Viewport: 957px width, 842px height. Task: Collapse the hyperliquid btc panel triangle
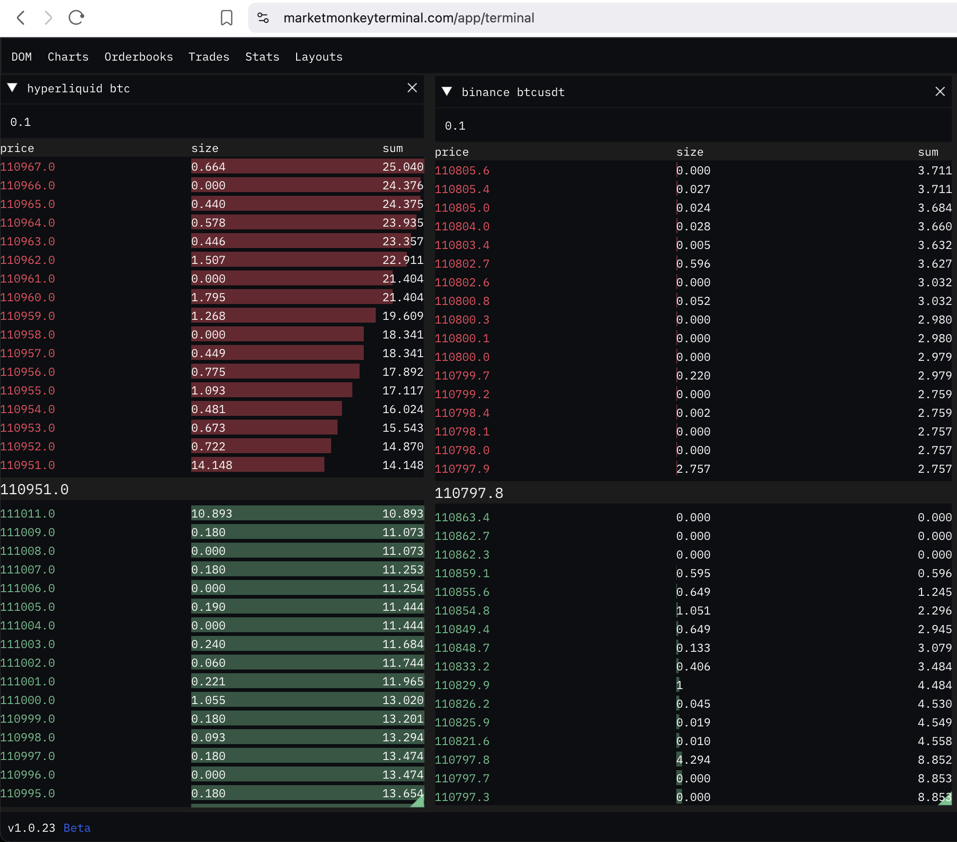pos(13,88)
